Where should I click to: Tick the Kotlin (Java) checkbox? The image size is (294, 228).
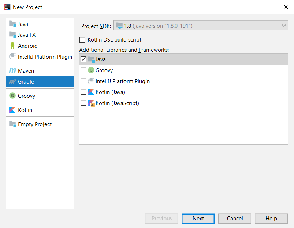pyautogui.click(x=83, y=92)
